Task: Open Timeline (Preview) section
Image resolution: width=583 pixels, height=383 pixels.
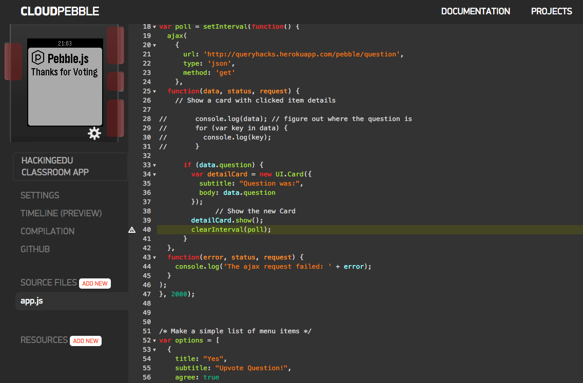Action: click(61, 213)
